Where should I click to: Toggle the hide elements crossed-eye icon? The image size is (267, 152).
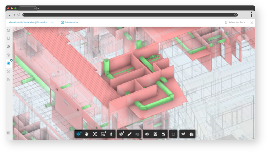point(183,134)
